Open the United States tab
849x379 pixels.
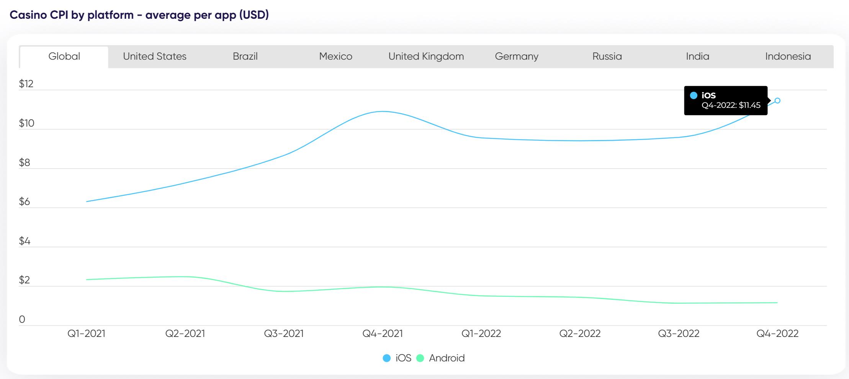coord(154,57)
